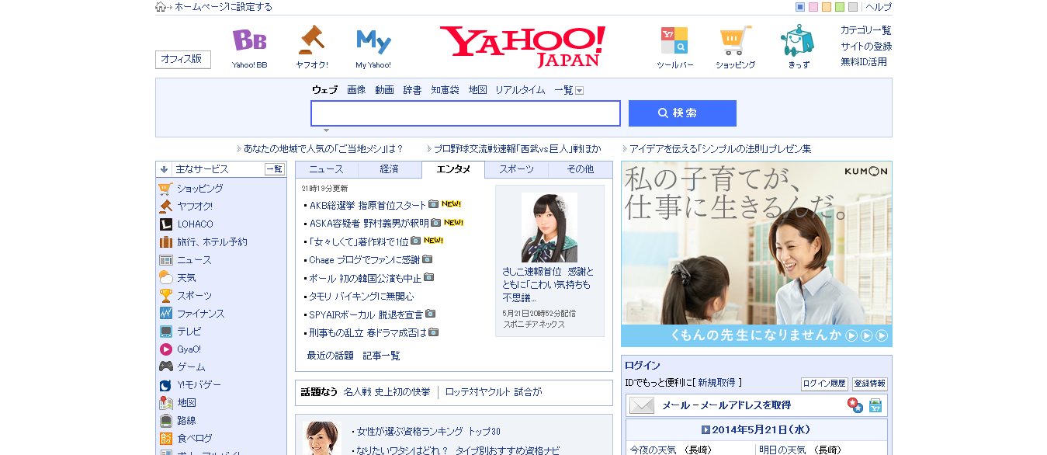1047x455 pixels.
Task: Expand the date arrow beside 2014年5月21日（水）
Action: pos(706,430)
